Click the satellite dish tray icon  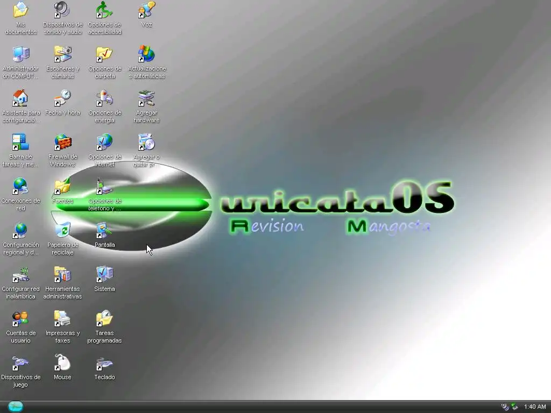[x=505, y=407]
